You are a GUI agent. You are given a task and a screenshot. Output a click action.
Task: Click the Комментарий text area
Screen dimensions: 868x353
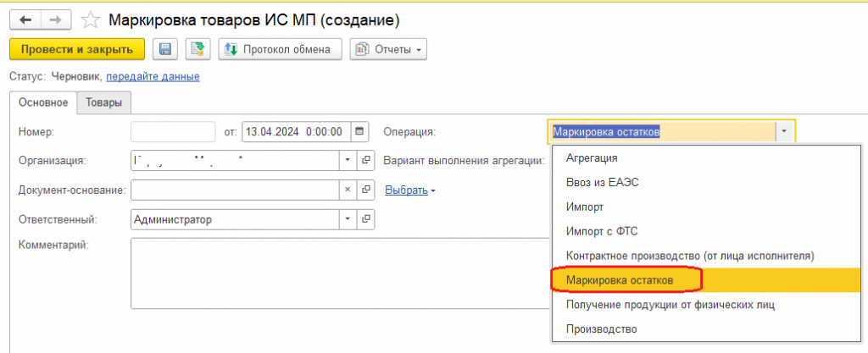pyautogui.click(x=341, y=273)
